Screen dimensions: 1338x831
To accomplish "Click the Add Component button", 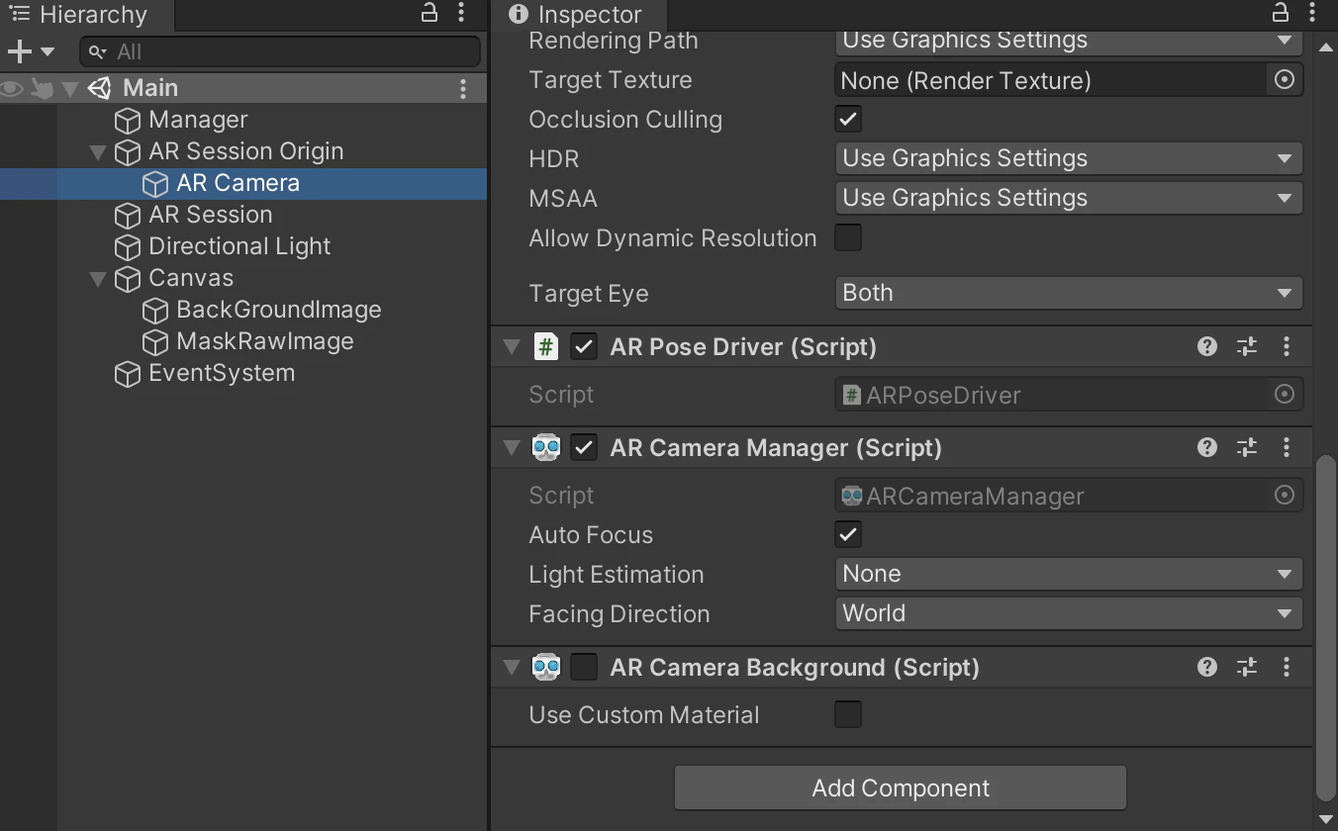I will coord(900,787).
